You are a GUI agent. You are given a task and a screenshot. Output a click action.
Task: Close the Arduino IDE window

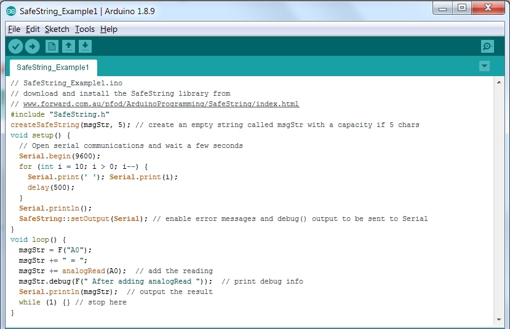point(488,8)
